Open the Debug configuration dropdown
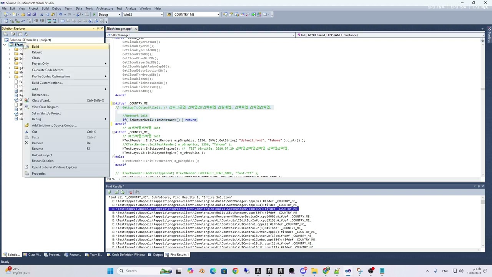This screenshot has height=277, width=492. click(x=109, y=15)
